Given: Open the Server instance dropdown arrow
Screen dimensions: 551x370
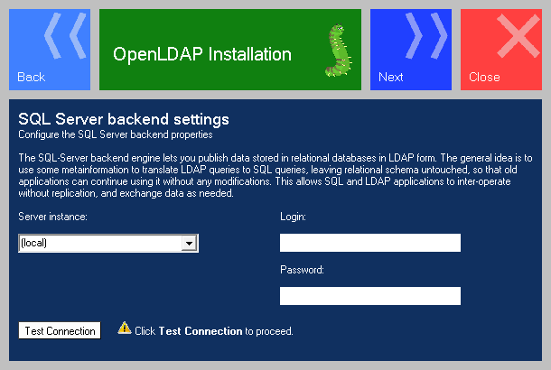Looking at the screenshot, I should (189, 243).
